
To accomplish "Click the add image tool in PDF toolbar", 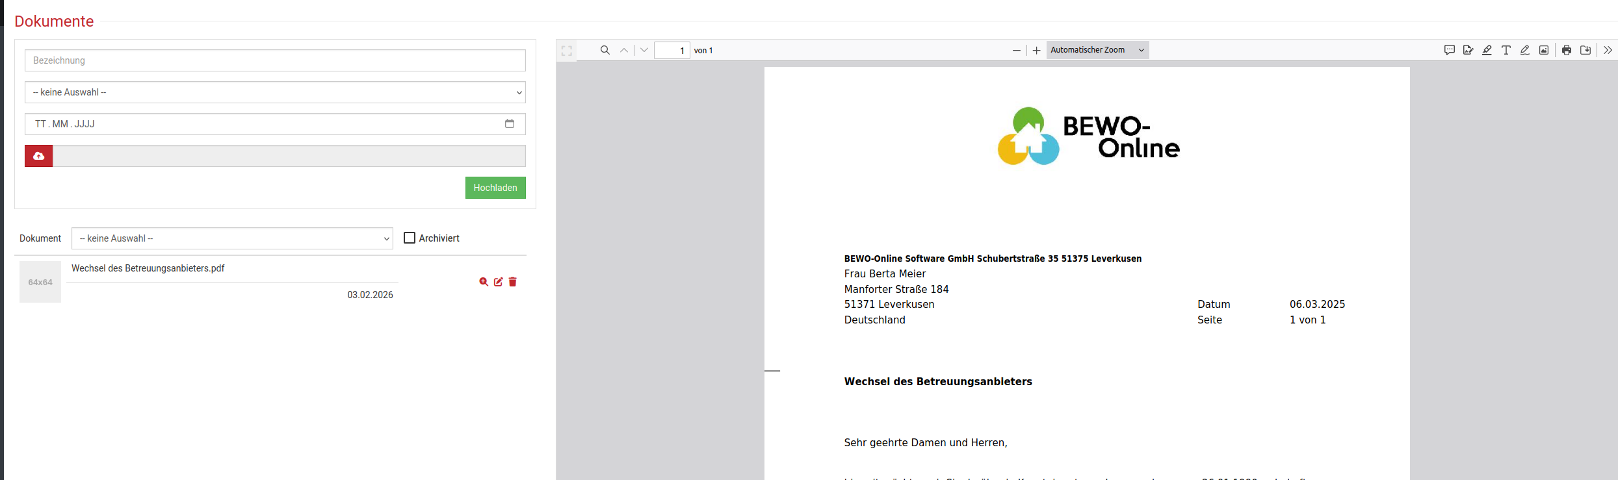I will point(1544,50).
